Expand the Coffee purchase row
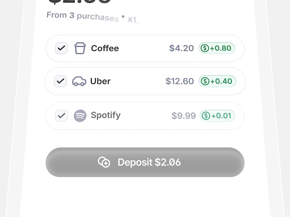290x217 pixels. click(145, 48)
